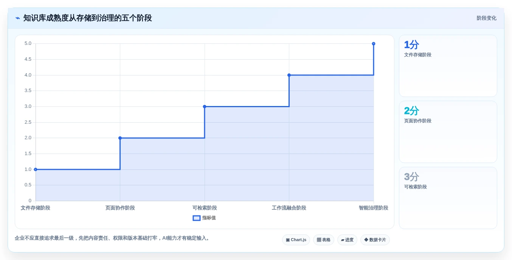Click the data point at 可检索阶段
The height and width of the screenshot is (260, 512).
(205, 106)
